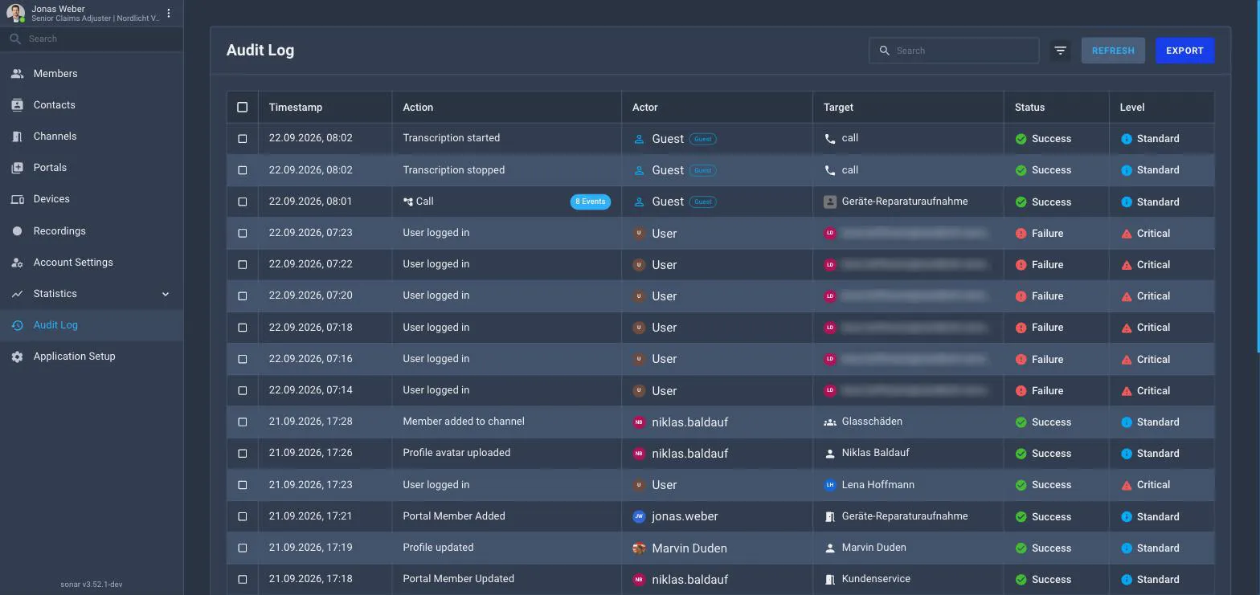Click the Audit Log history icon

click(17, 325)
